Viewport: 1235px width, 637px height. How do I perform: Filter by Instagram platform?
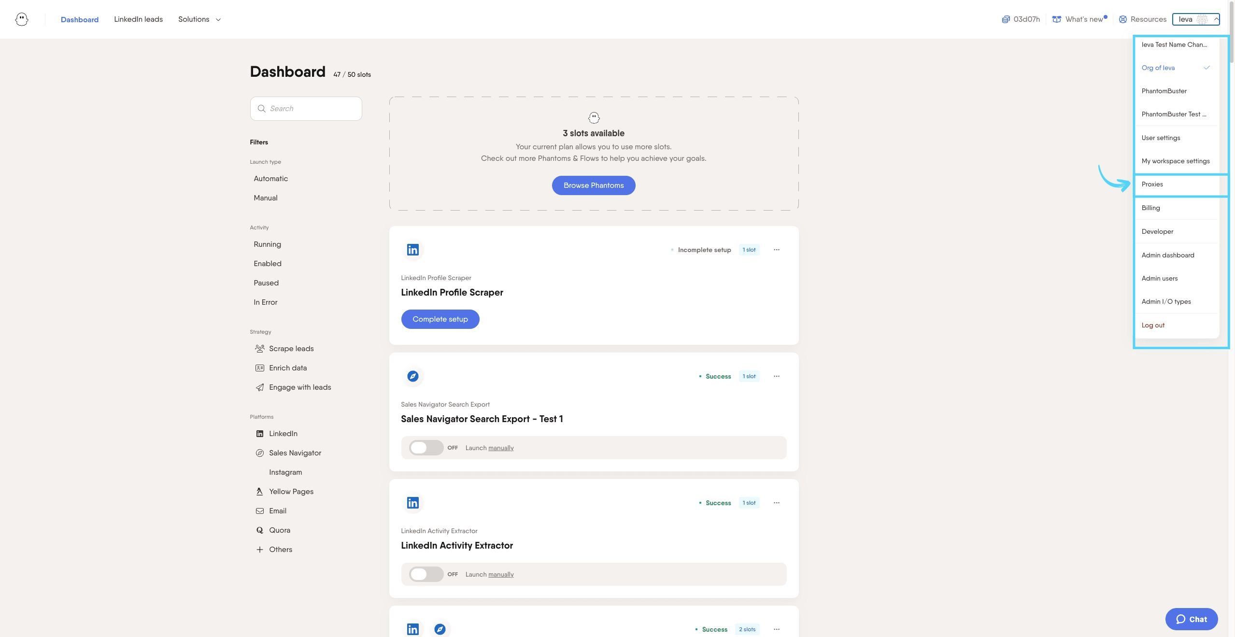point(285,472)
